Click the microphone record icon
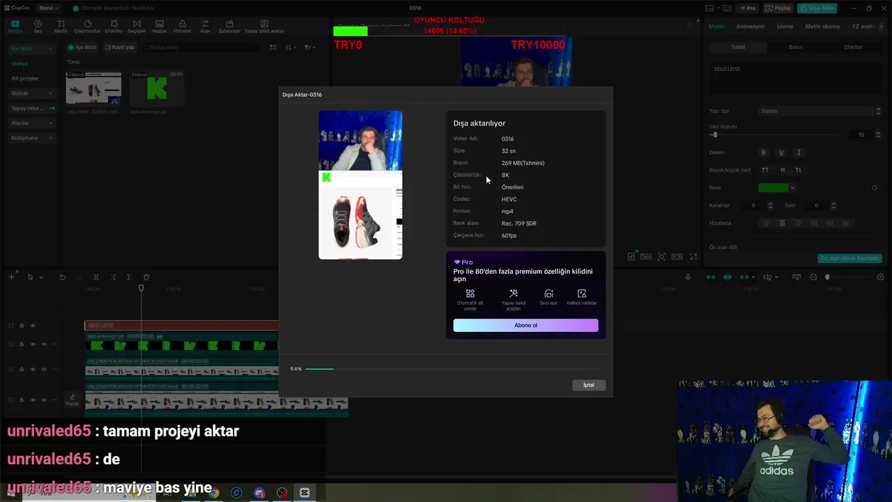892x502 pixels. 688,277
